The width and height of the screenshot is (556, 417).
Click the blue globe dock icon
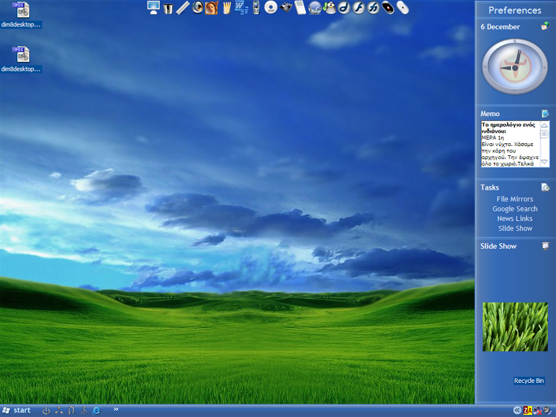[x=315, y=8]
